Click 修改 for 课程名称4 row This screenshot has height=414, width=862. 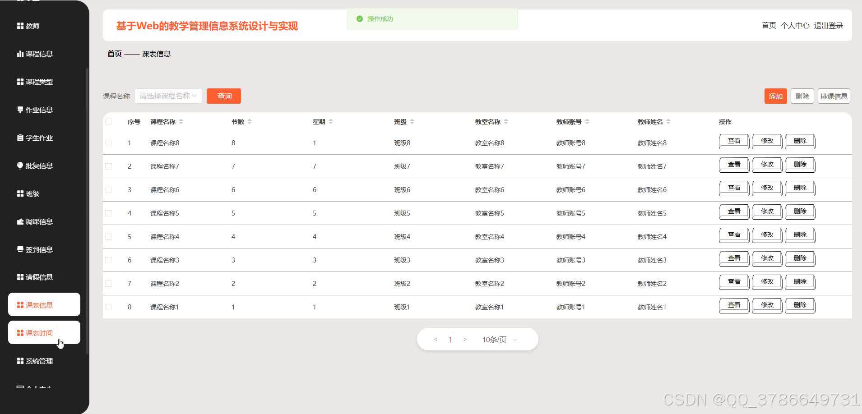(x=767, y=235)
